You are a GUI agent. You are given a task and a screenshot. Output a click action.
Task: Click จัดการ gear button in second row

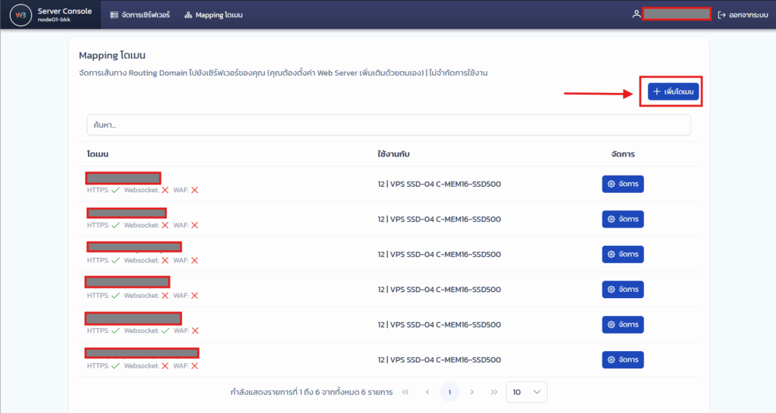(623, 219)
